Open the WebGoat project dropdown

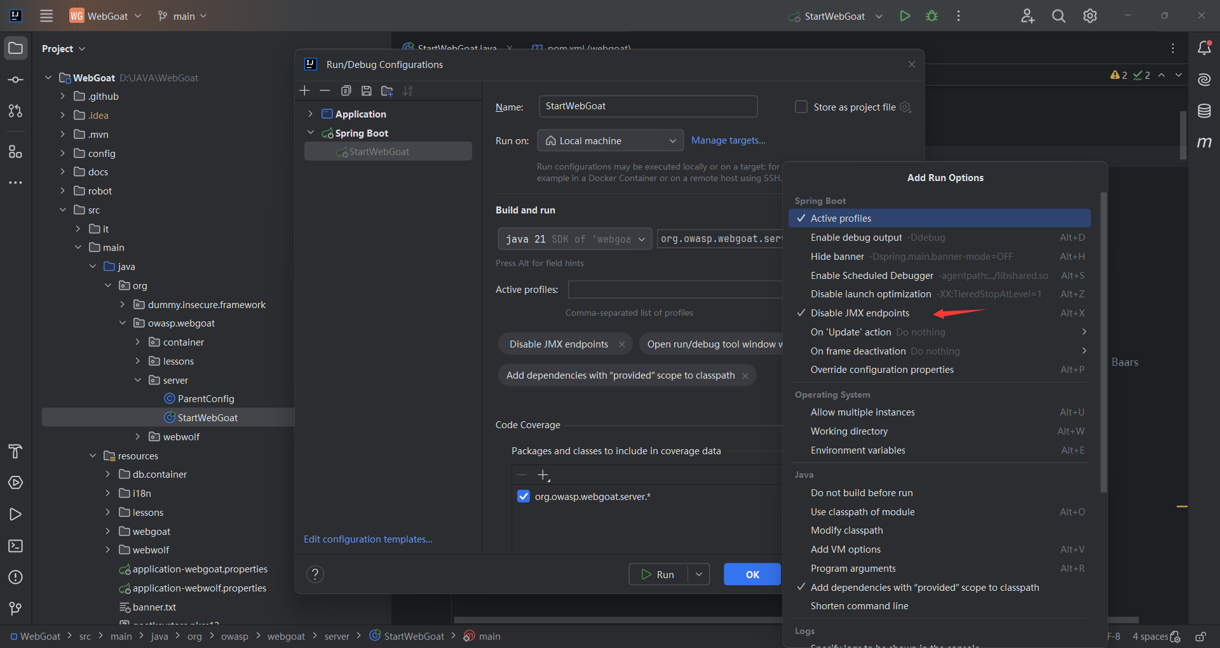[x=105, y=16]
